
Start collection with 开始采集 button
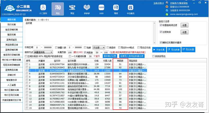coord(159,50)
